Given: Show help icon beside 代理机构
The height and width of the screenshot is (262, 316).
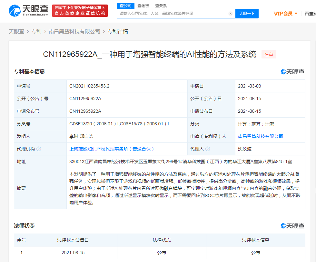Looking at the screenshot, I should tap(39, 149).
